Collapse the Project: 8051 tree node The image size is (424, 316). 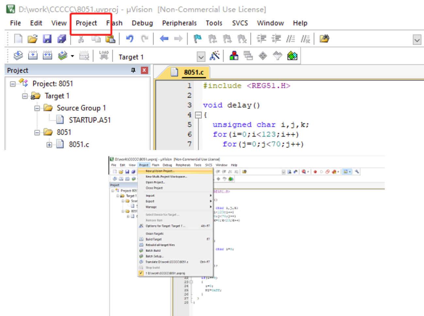[12, 84]
